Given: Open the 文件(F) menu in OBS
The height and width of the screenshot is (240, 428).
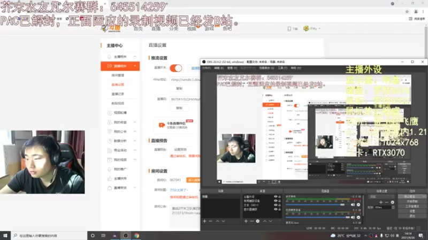Looking at the screenshot, I should [206, 68].
